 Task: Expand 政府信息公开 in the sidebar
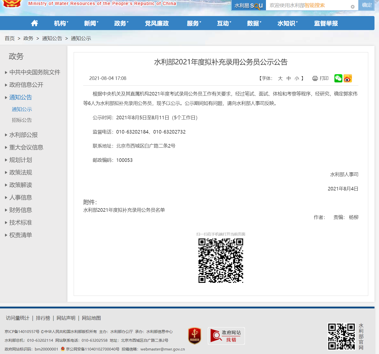coord(26,85)
